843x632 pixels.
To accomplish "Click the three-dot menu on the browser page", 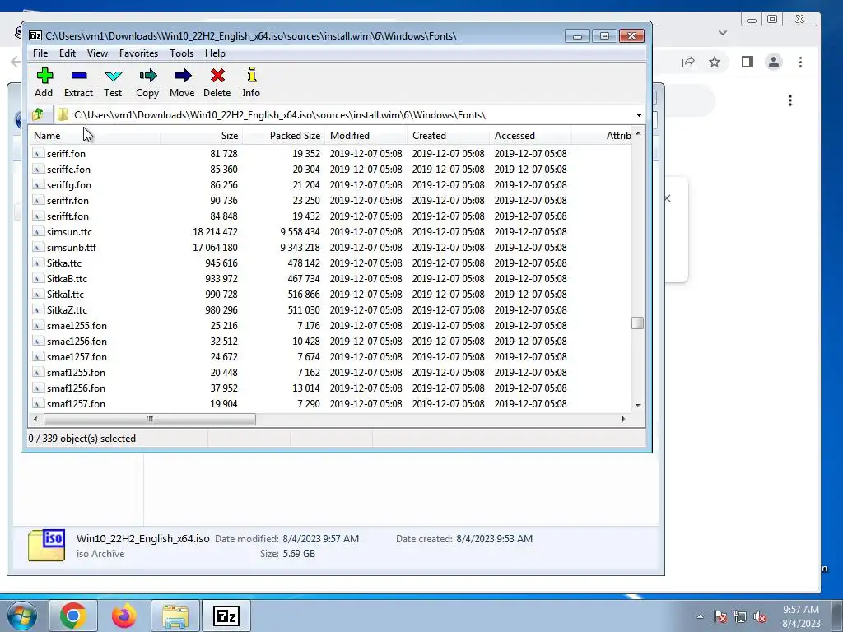I will pos(790,100).
